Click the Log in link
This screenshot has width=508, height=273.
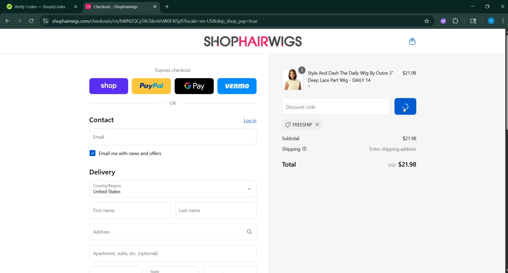tap(250, 121)
